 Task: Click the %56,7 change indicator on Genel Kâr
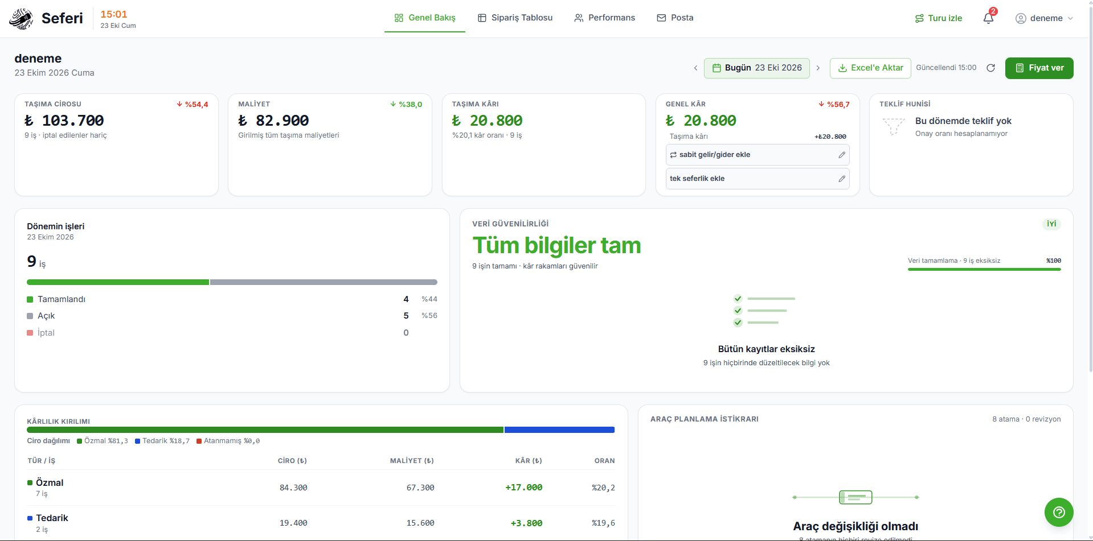[x=834, y=105]
